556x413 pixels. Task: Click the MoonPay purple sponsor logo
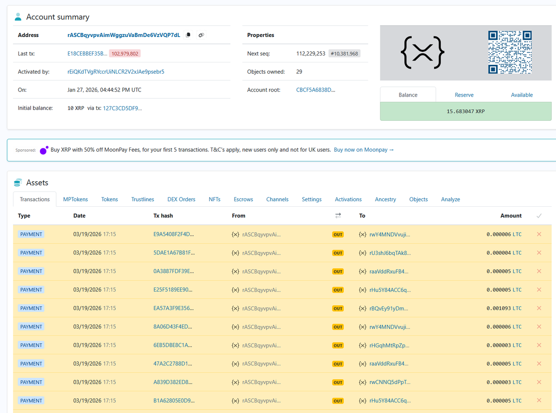(44, 150)
